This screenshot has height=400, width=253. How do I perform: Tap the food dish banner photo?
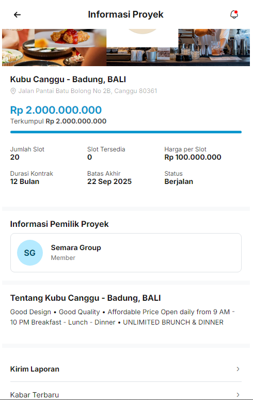(x=54, y=48)
